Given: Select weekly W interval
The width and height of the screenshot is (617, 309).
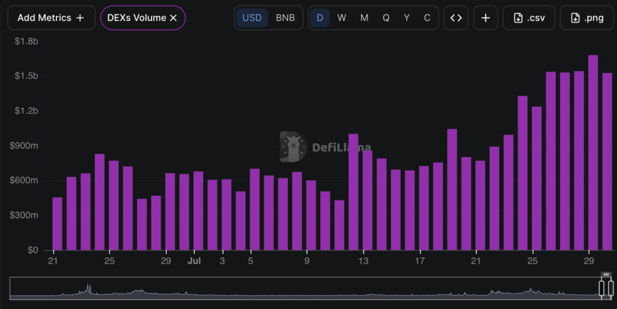Looking at the screenshot, I should pos(342,17).
